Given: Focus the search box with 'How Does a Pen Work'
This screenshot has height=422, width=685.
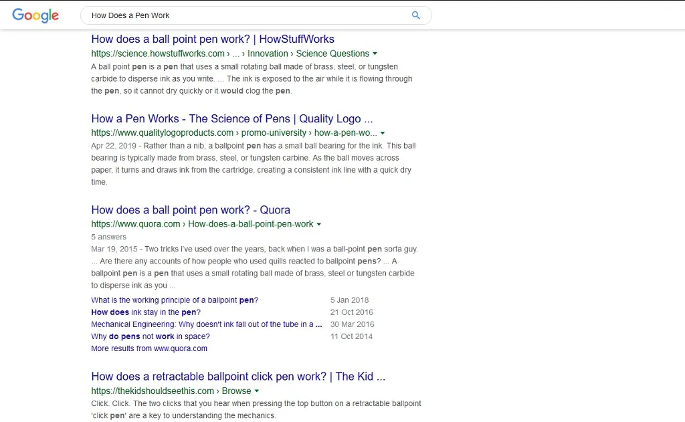Looking at the screenshot, I should pos(256,15).
